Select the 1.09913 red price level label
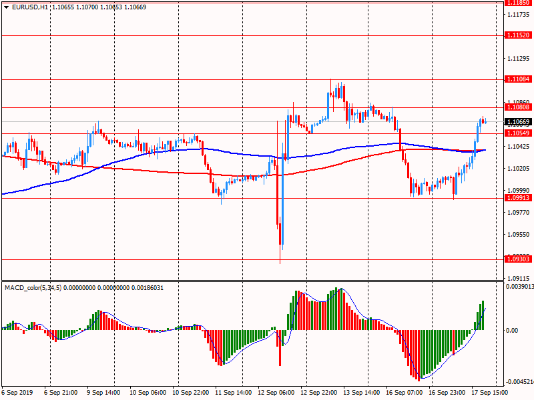The height and width of the screenshot is (400, 534). point(519,198)
